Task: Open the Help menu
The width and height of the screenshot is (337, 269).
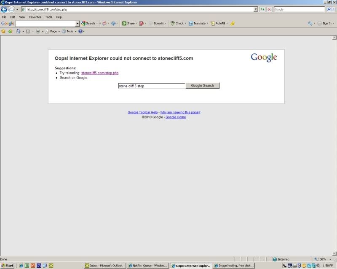Action: pyautogui.click(x=59, y=17)
